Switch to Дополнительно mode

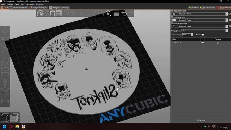(x=208, y=8)
